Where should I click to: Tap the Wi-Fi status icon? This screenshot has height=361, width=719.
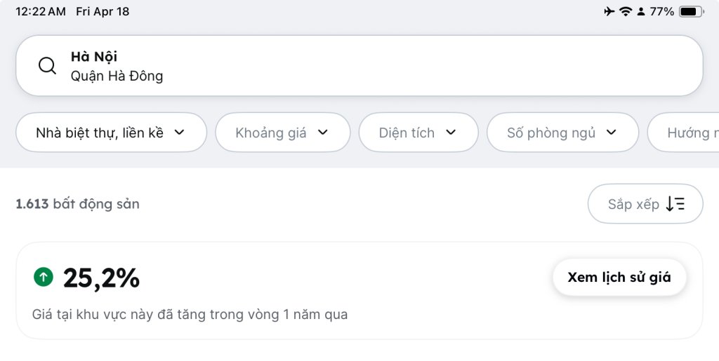tap(626, 11)
